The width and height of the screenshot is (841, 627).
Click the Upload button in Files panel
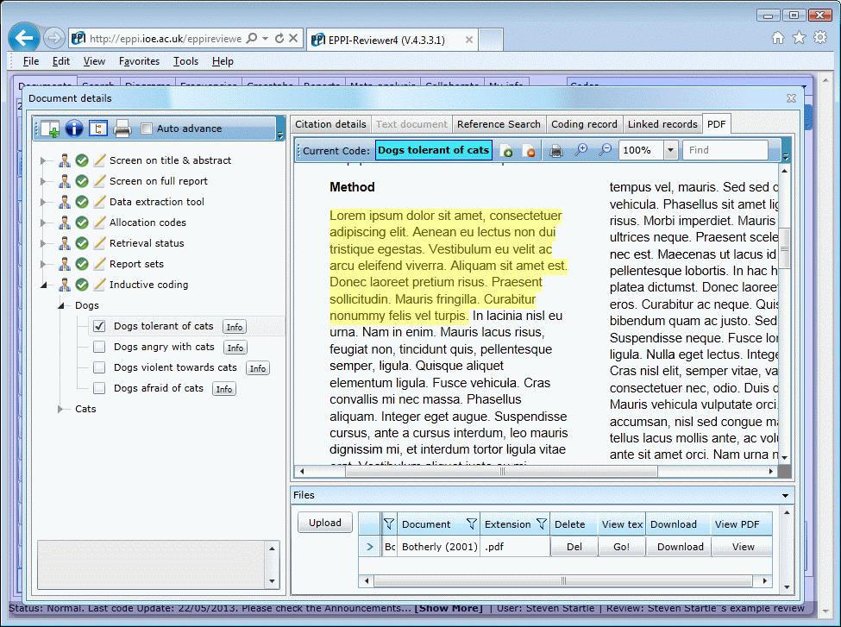324,523
